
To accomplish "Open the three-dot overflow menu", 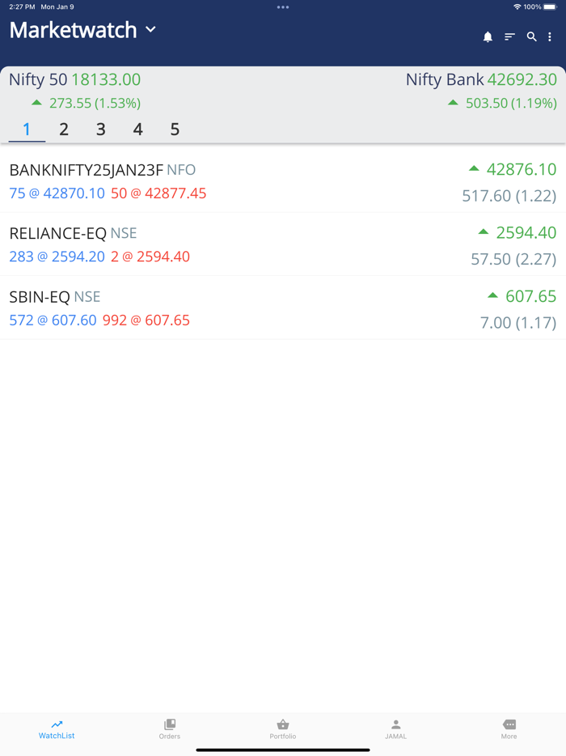I will (550, 37).
